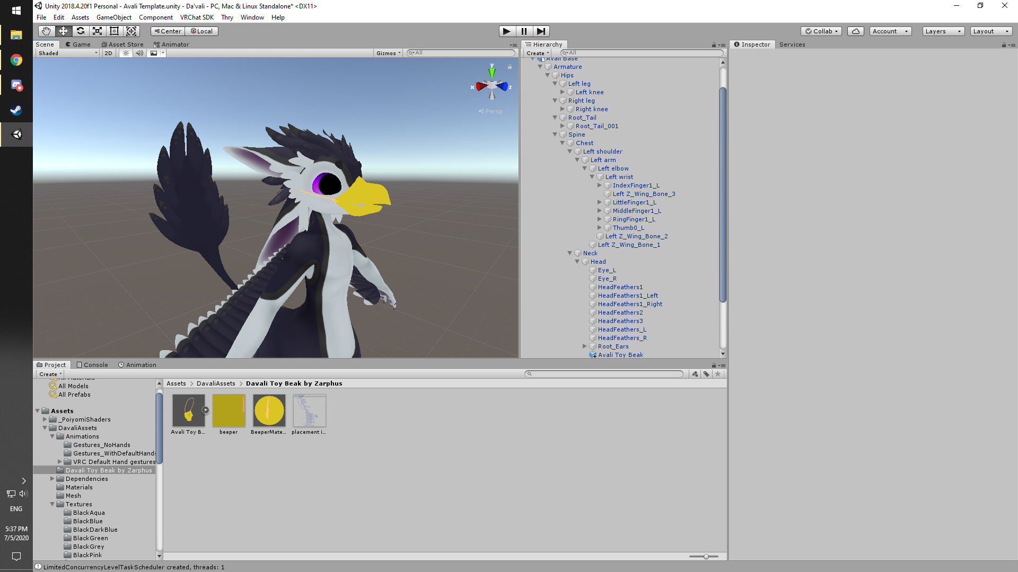The width and height of the screenshot is (1018, 572).
Task: Toggle 2D scene view mode
Action: [x=109, y=53]
